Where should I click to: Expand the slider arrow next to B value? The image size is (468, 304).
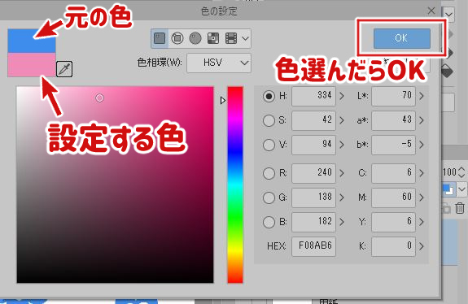(342, 223)
